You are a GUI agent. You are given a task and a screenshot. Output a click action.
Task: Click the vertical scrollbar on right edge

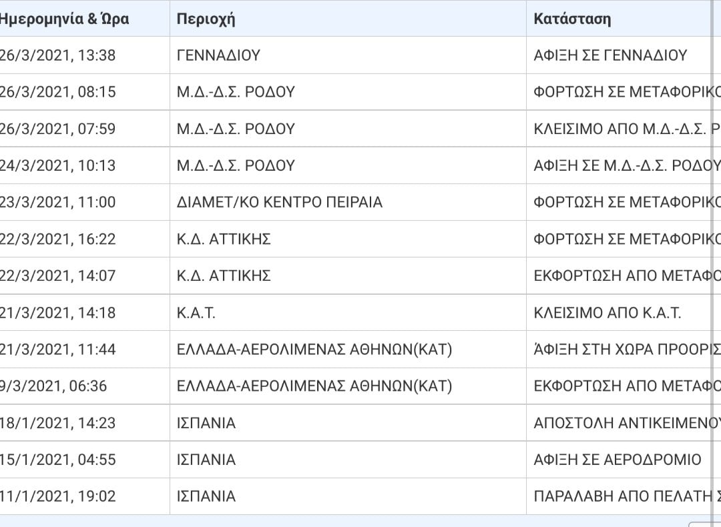[716, 257]
